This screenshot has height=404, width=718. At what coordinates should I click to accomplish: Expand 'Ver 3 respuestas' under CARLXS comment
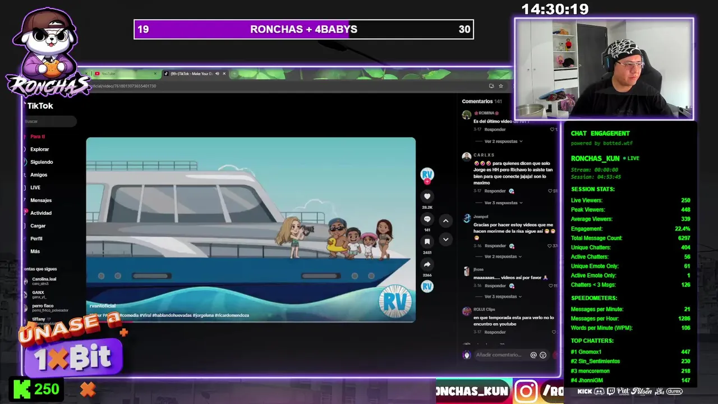coord(503,203)
